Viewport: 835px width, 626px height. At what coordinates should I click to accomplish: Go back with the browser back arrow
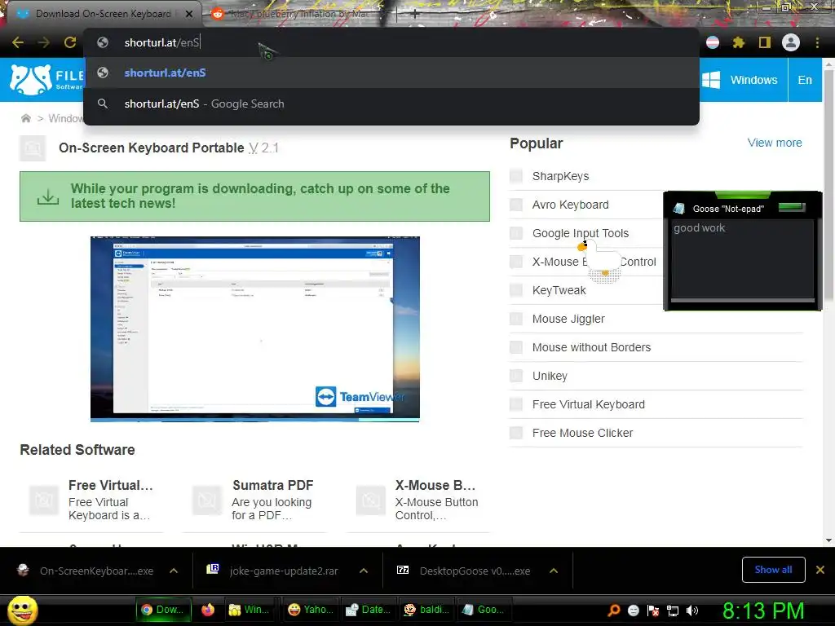18,42
